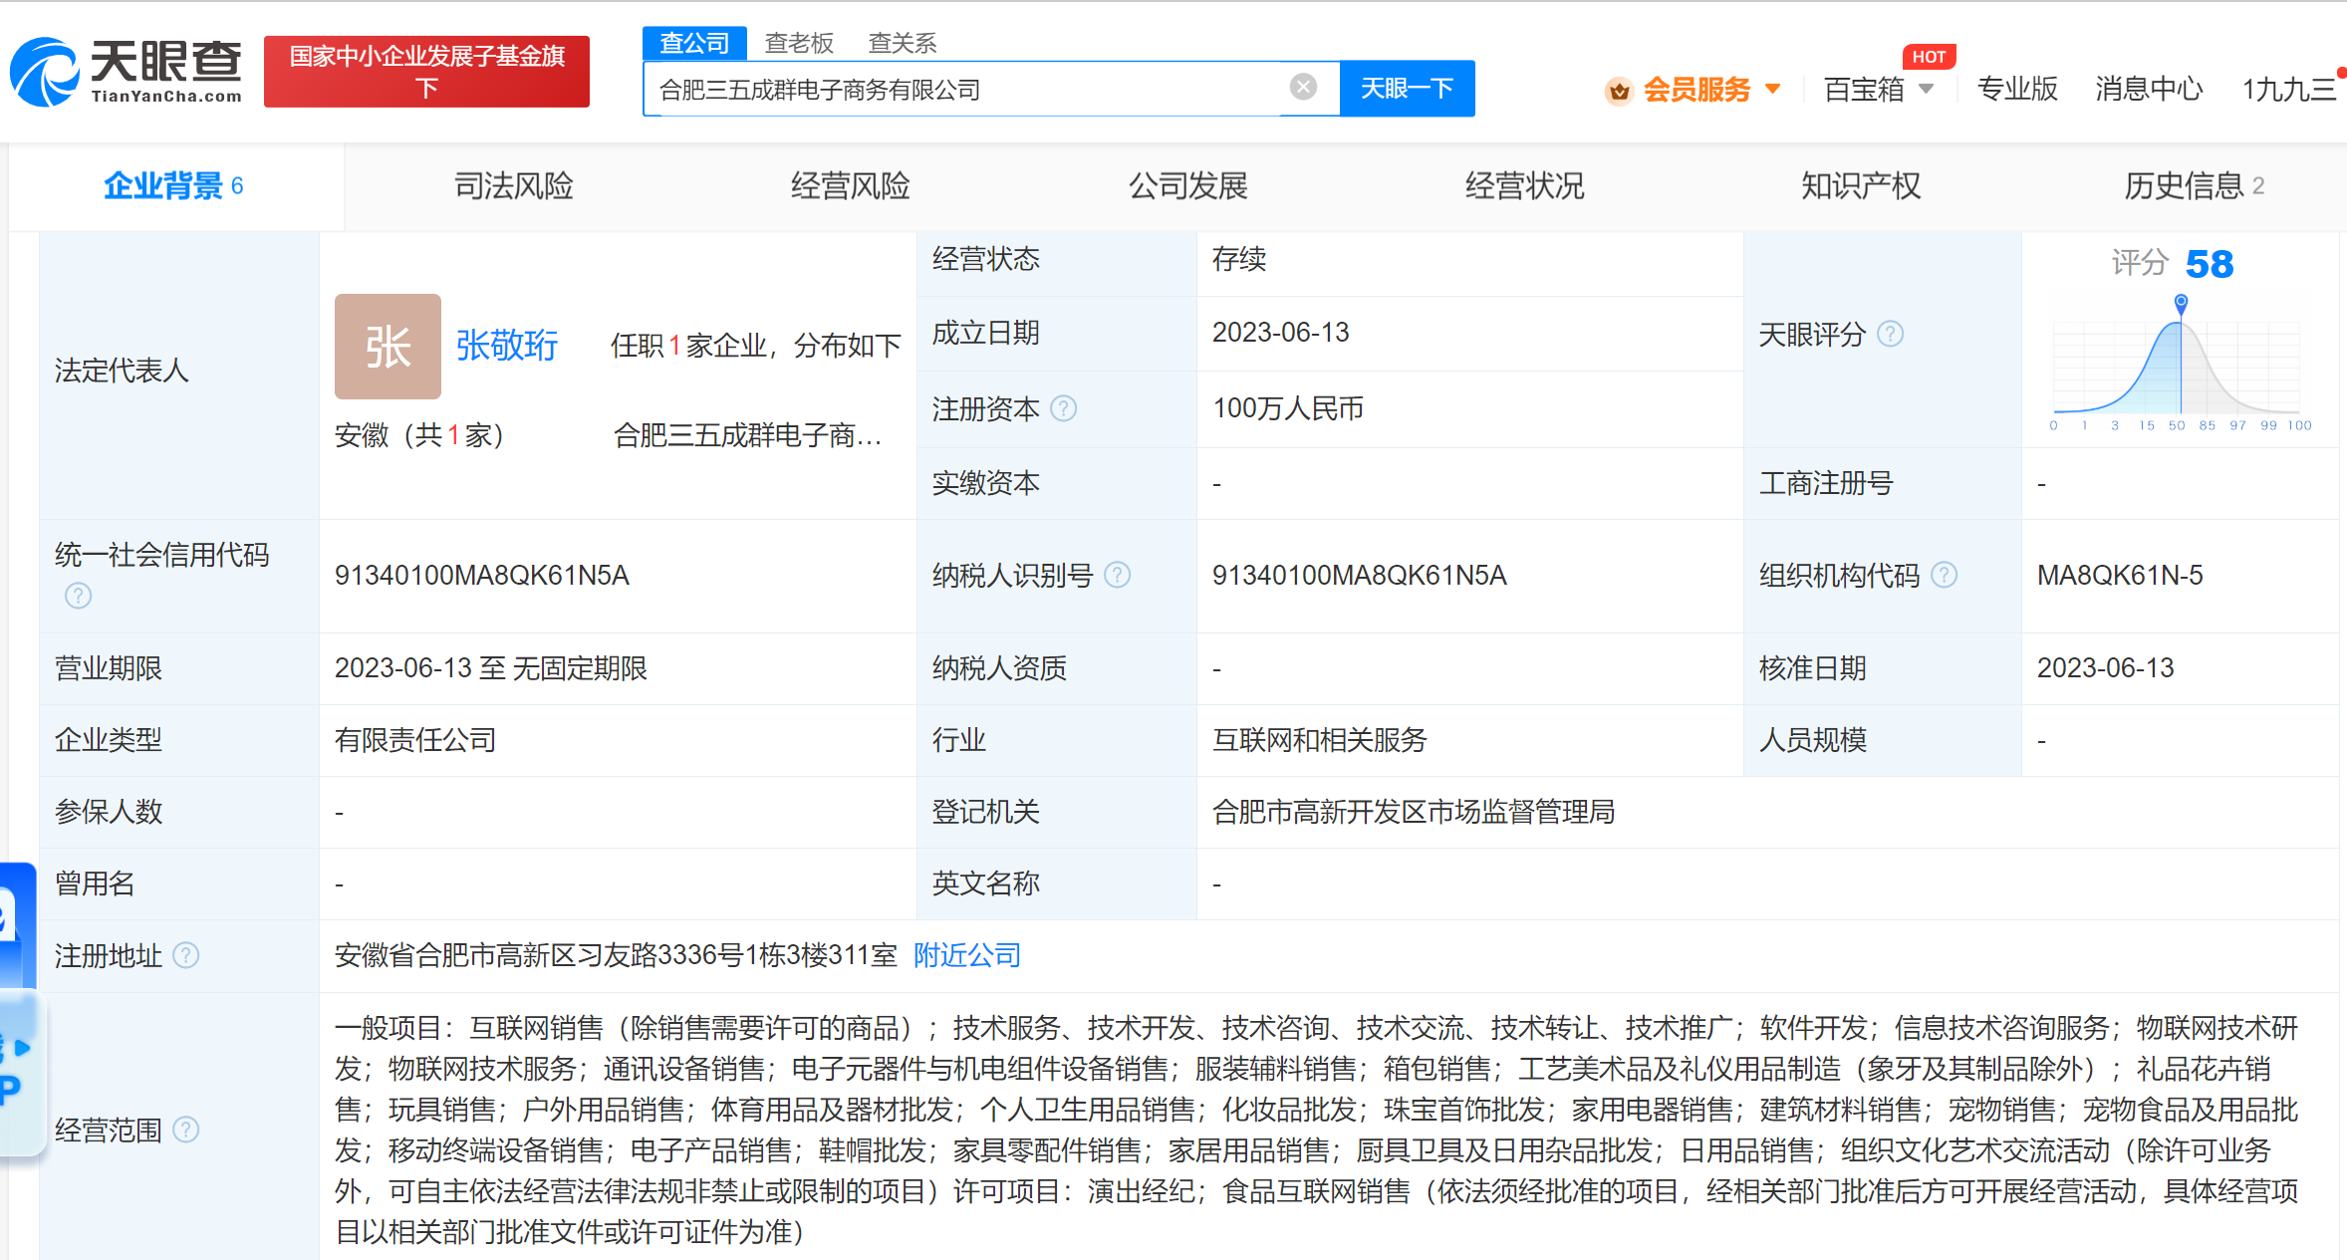Open help icon under 统一社会信用代码
This screenshot has width=2347, height=1260.
point(78,596)
